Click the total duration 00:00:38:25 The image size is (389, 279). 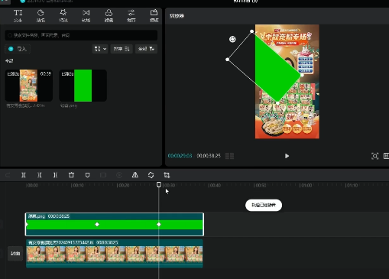point(209,156)
